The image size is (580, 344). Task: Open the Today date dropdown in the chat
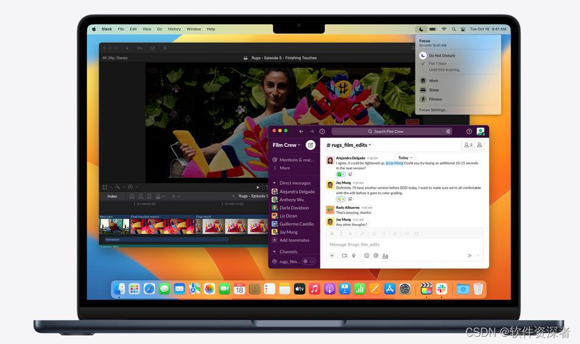point(405,158)
